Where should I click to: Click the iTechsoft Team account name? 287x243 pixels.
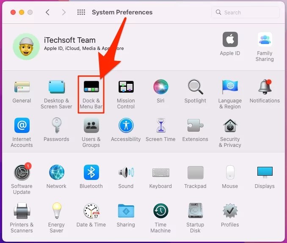pyautogui.click(x=70, y=40)
